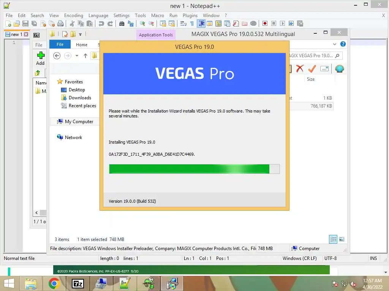This screenshot has height=291, width=389.
Task: Click the File tab in Explorer ribbon
Action: click(60, 44)
